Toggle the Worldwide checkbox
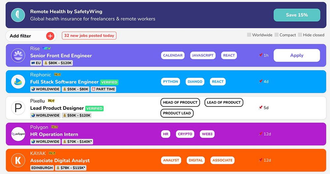 tap(249, 35)
